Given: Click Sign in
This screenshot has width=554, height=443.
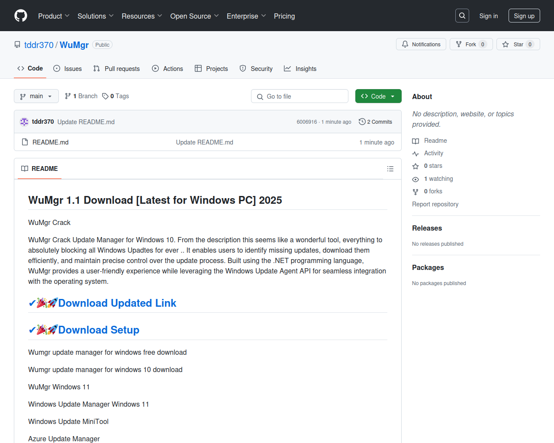Looking at the screenshot, I should (x=489, y=16).
